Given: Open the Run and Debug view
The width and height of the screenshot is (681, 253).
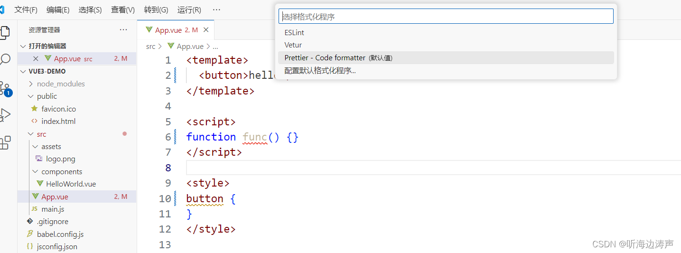Looking at the screenshot, I should [x=5, y=115].
